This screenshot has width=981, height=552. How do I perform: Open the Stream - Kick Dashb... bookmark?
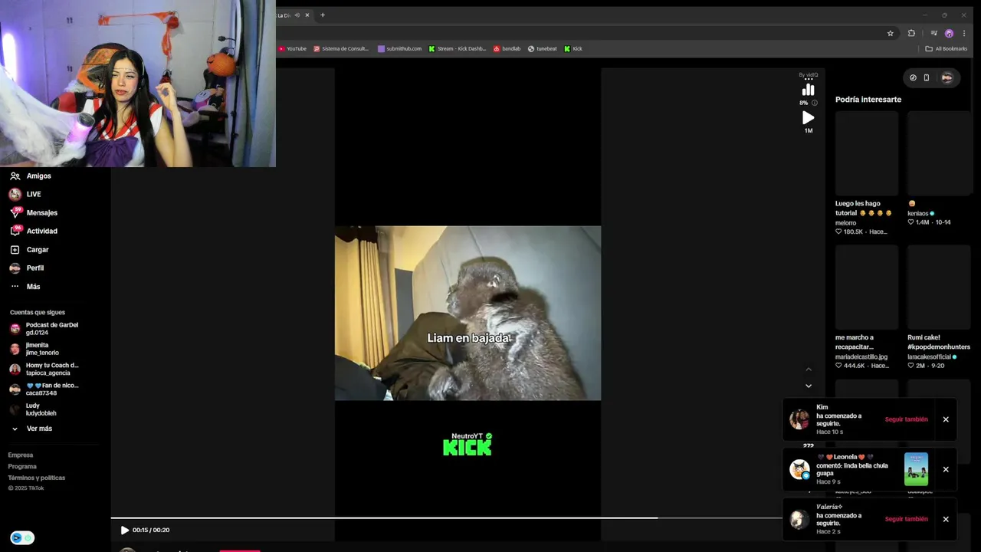pyautogui.click(x=458, y=48)
